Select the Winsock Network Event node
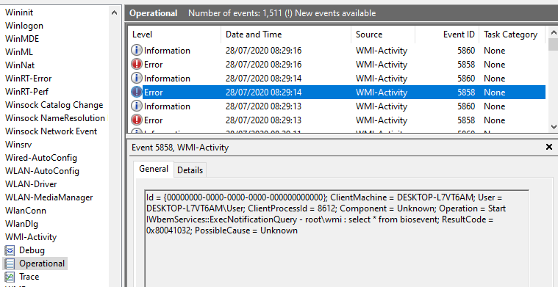 (x=51, y=131)
